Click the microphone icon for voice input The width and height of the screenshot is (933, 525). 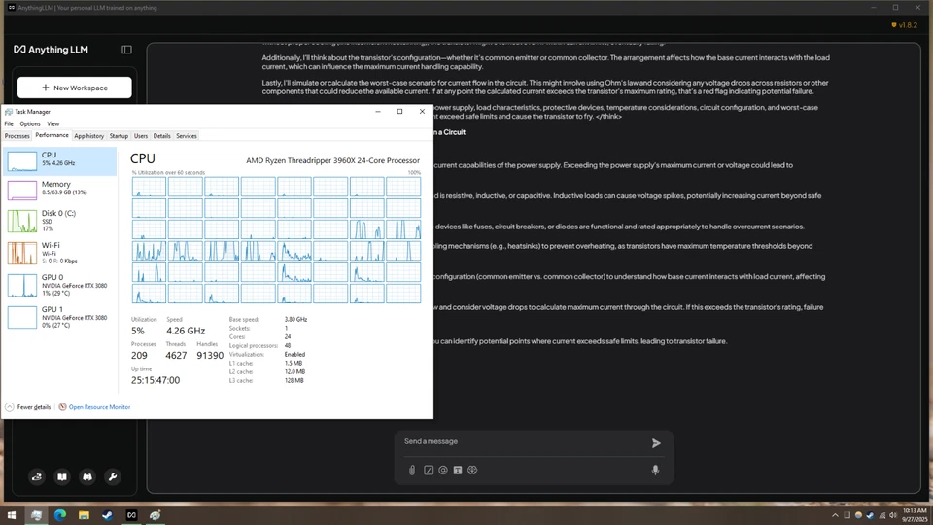[655, 471]
